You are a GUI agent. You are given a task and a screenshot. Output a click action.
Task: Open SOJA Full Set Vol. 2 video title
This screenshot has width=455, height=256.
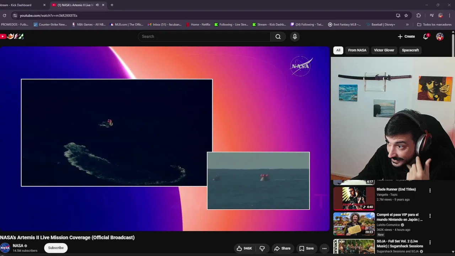click(400, 244)
